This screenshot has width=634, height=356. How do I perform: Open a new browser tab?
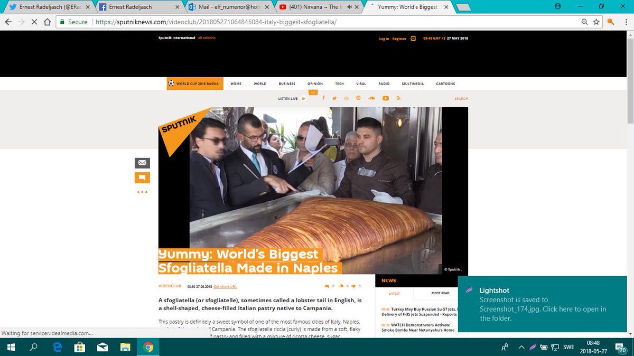(x=463, y=7)
